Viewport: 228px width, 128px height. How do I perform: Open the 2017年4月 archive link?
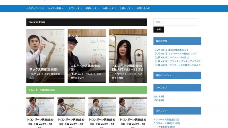pyautogui.click(x=159, y=100)
